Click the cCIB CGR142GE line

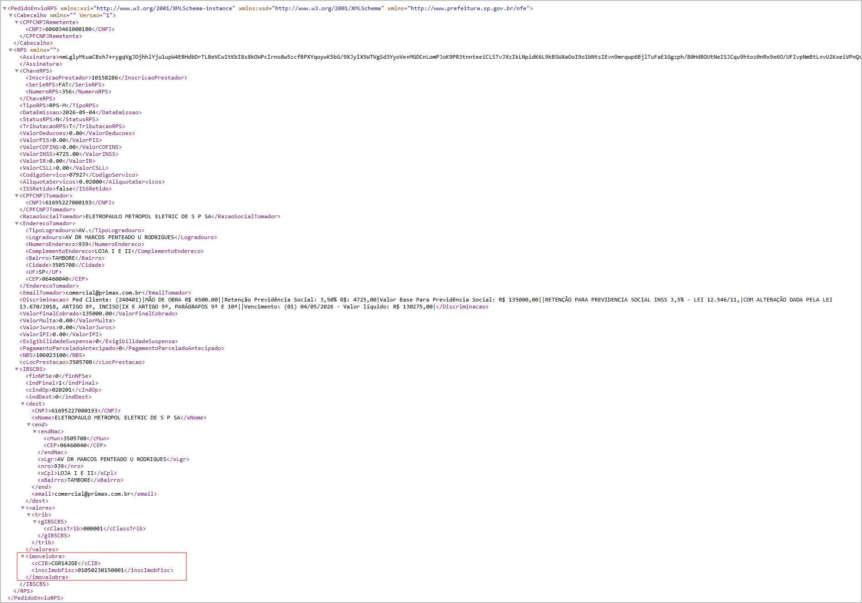66,563
